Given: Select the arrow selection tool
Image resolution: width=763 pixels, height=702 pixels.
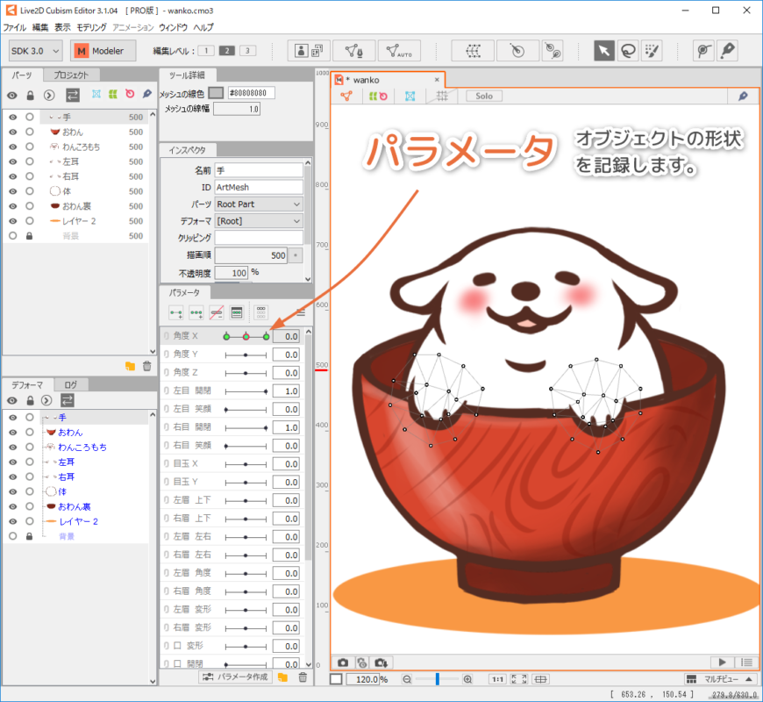Looking at the screenshot, I should [604, 51].
